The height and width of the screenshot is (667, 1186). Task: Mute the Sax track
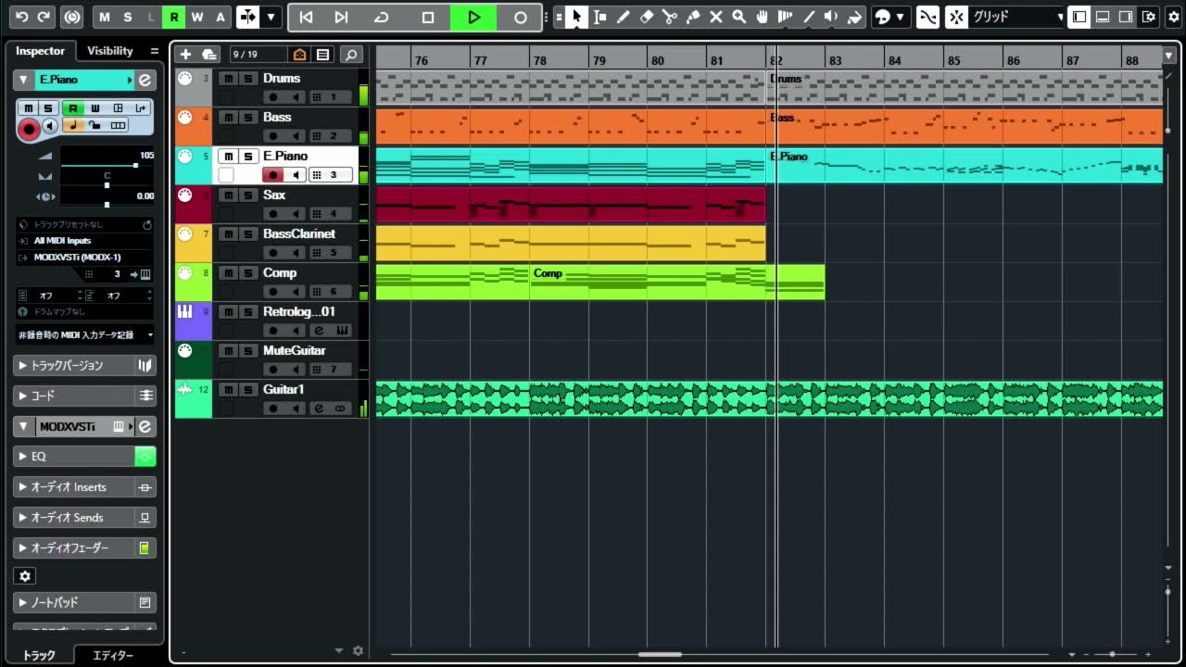[x=228, y=195]
